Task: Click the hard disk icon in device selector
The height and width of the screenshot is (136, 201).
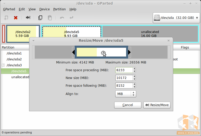Action: 157,18
